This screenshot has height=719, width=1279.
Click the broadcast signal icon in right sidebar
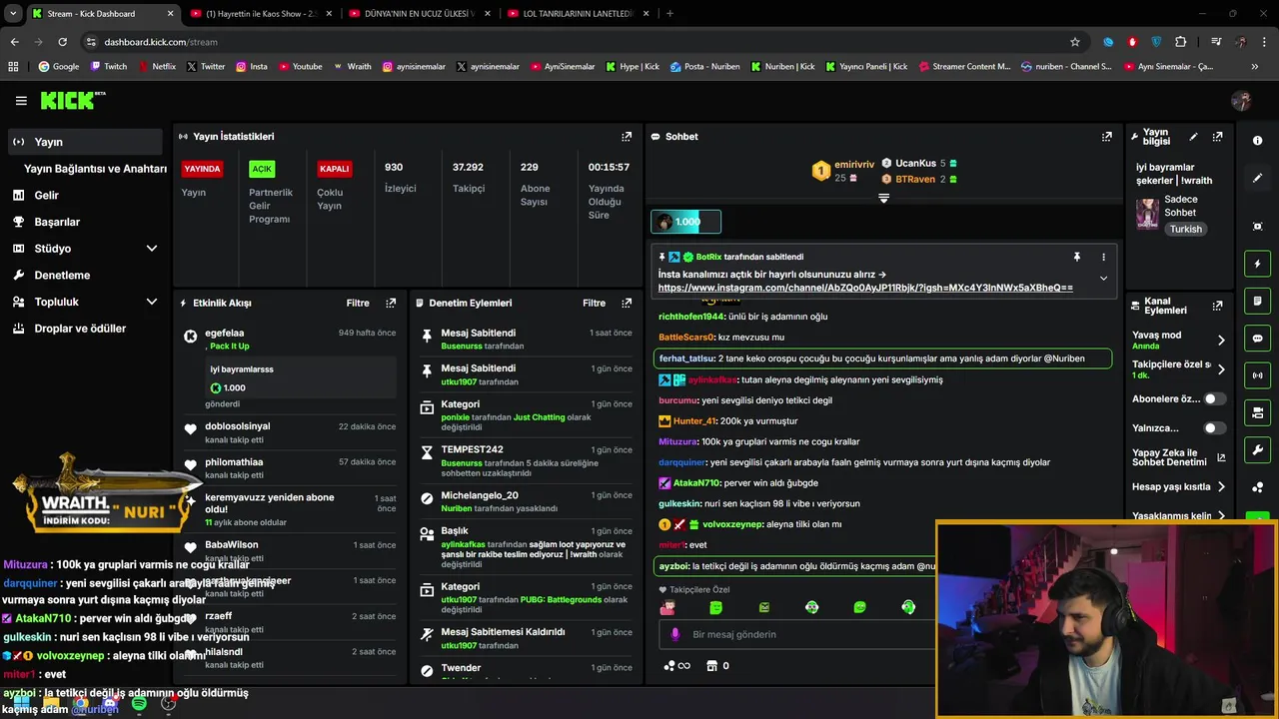[x=1258, y=375]
